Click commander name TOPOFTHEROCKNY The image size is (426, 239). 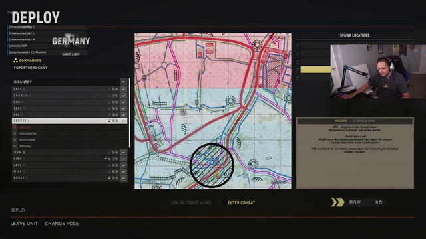31,68
